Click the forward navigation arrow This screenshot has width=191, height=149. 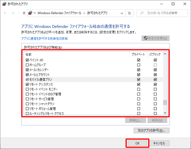tap(13, 13)
